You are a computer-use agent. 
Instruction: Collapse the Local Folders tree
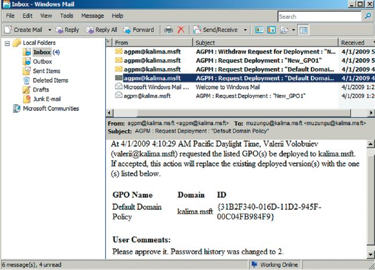[x=7, y=43]
